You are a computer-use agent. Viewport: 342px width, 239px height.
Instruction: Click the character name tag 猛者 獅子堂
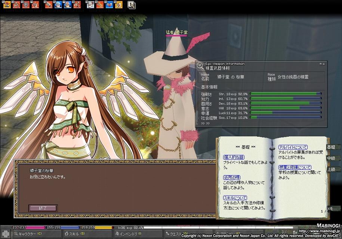[176, 32]
